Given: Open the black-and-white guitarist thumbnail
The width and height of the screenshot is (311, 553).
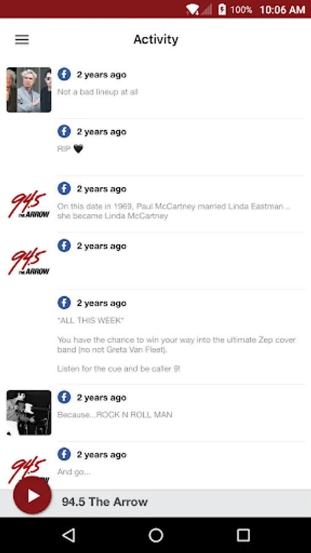Looking at the screenshot, I should coord(29,413).
